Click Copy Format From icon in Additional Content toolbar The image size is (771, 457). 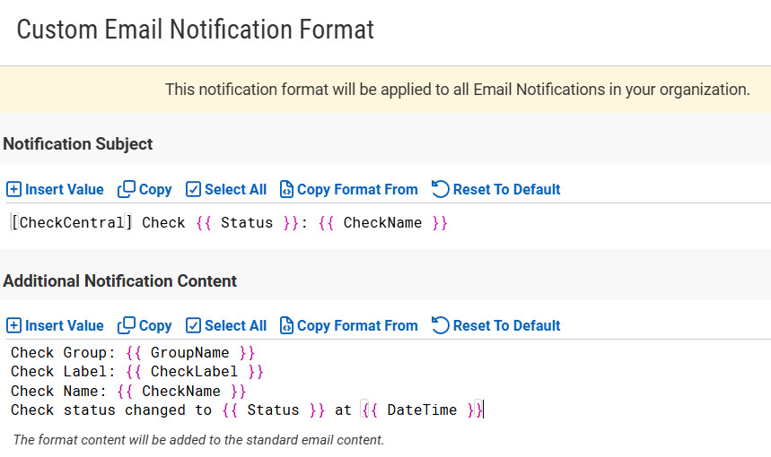point(286,325)
